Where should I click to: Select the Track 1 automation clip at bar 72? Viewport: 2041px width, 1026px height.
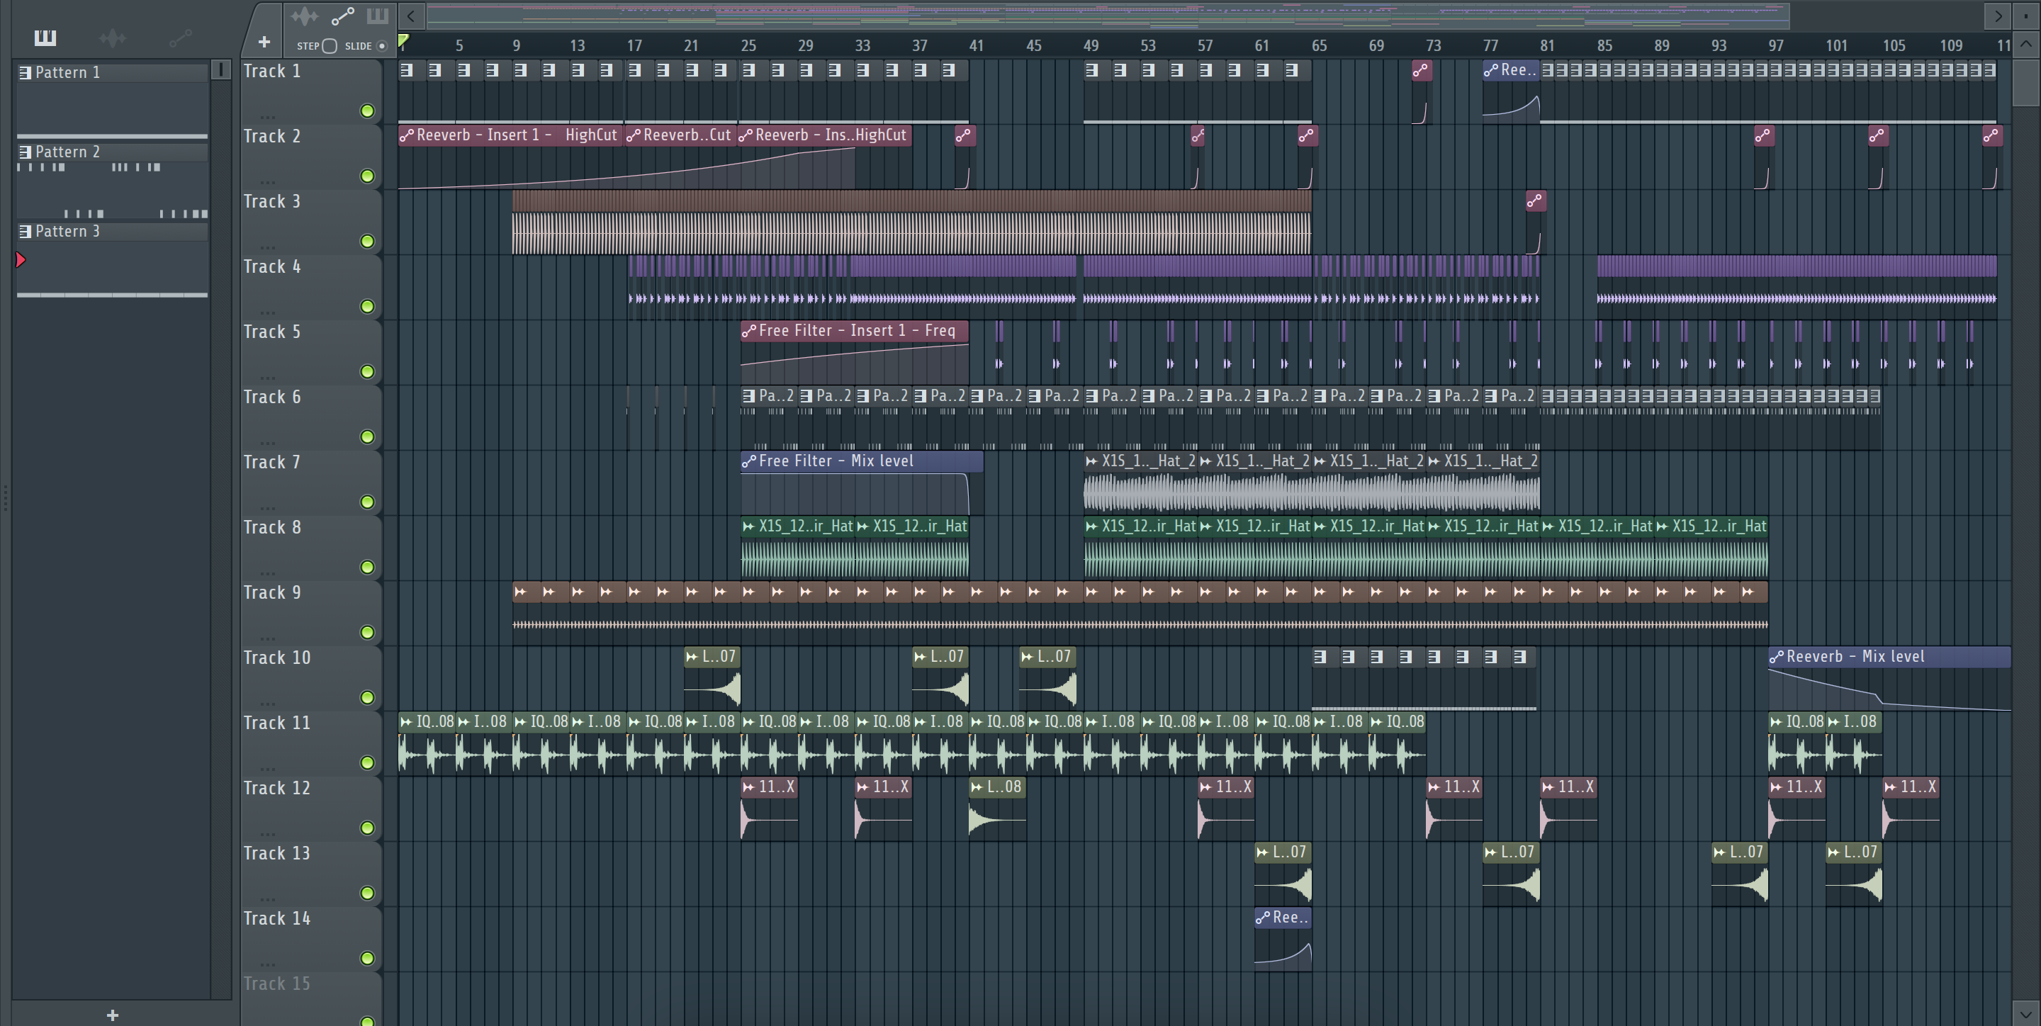1421,92
